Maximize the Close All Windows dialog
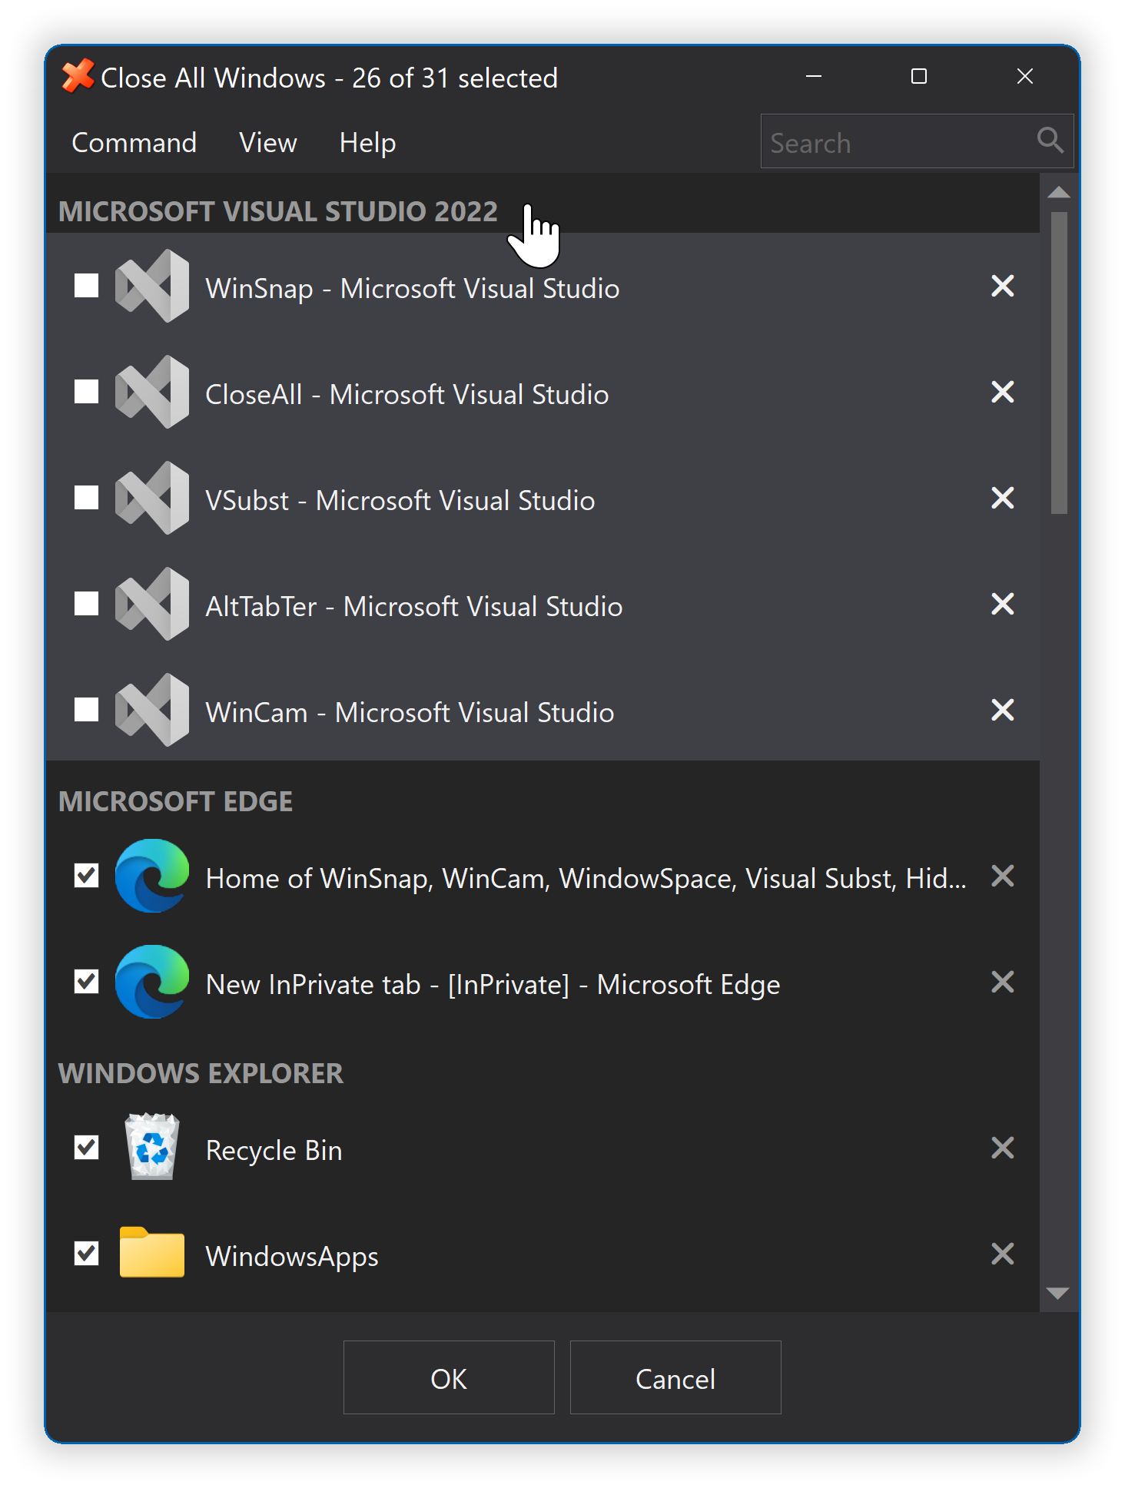The image size is (1125, 1488). [x=919, y=76]
